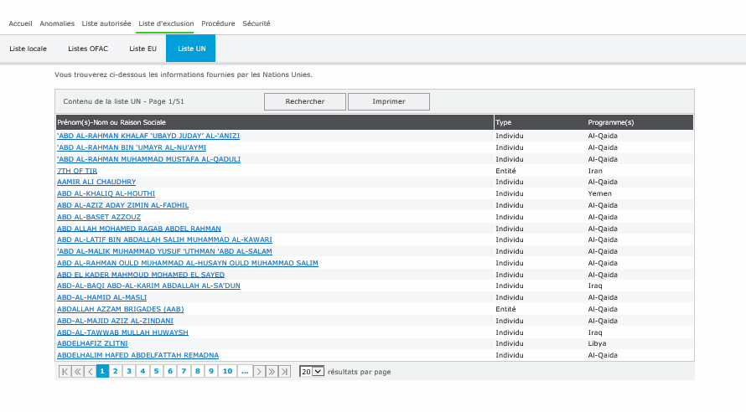
Task: Open the 7TH OF TIR entity link
Action: tap(77, 171)
